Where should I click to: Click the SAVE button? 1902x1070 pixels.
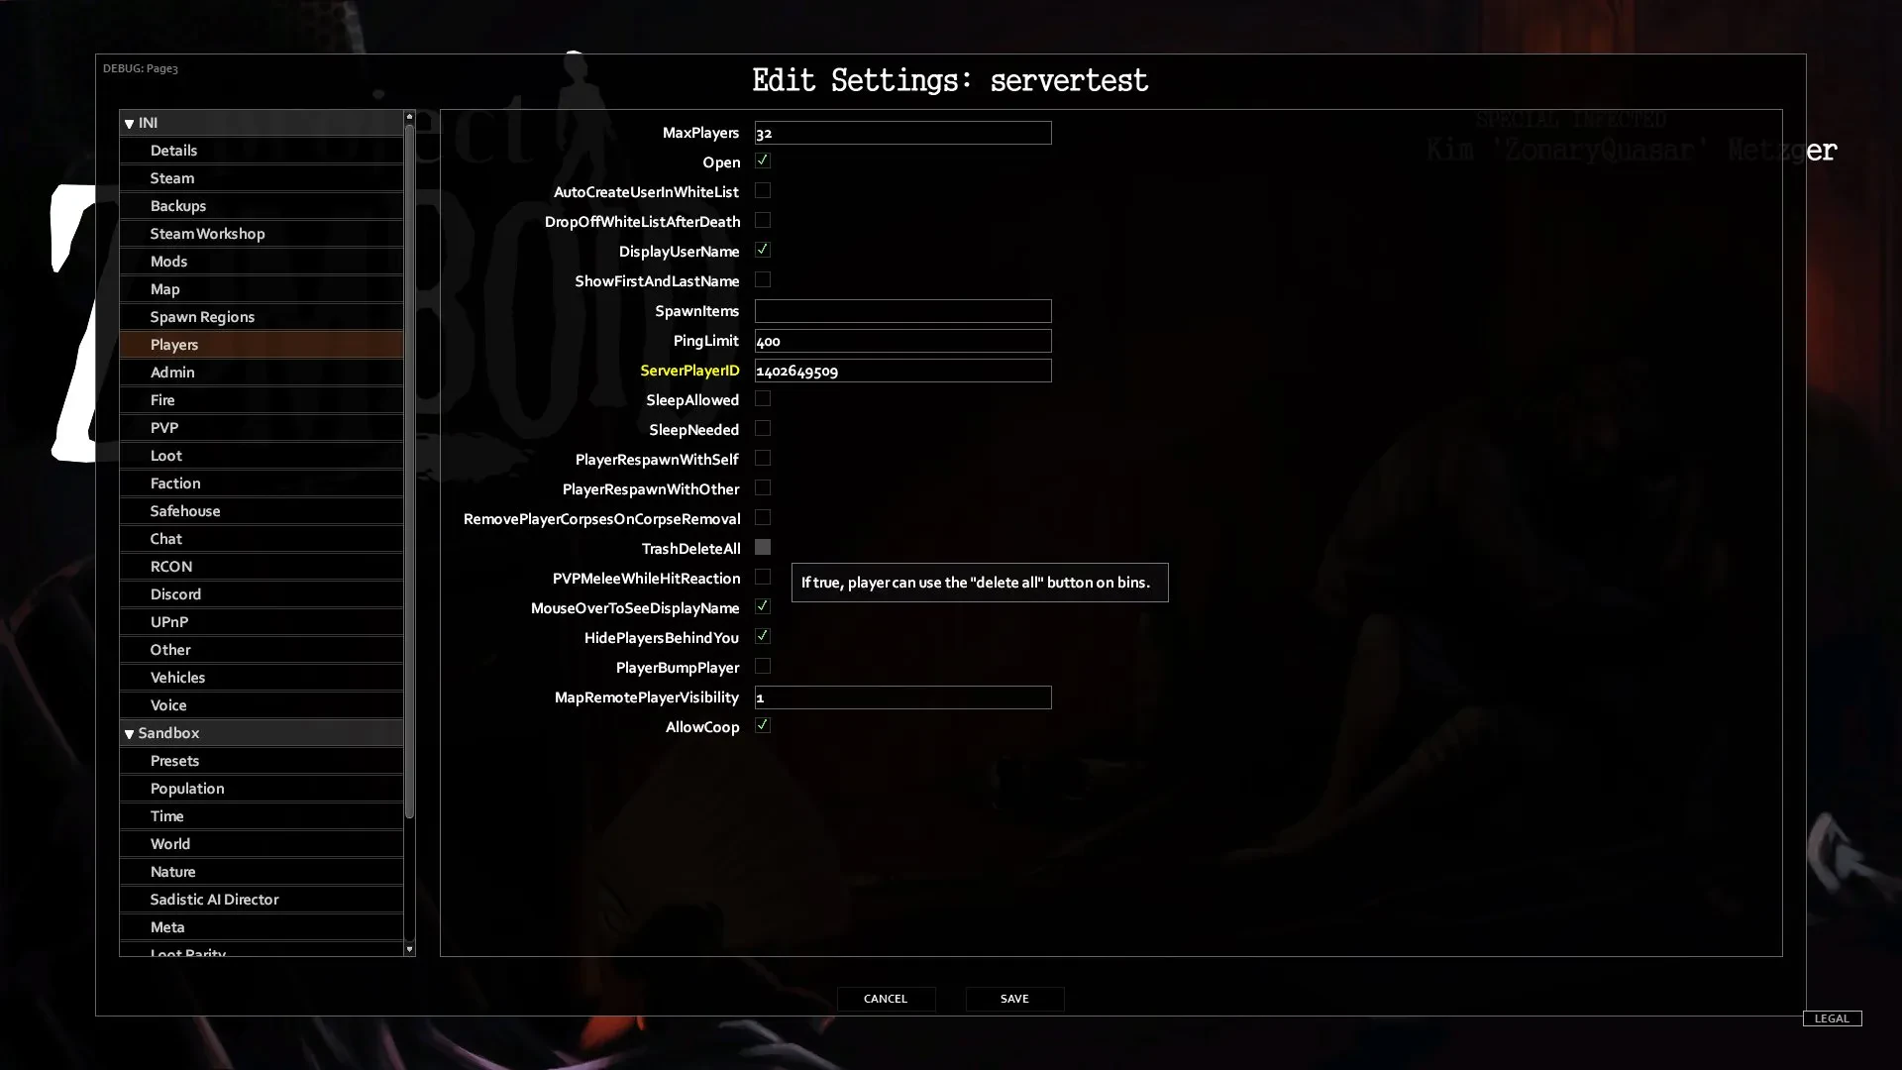coord(1013,998)
